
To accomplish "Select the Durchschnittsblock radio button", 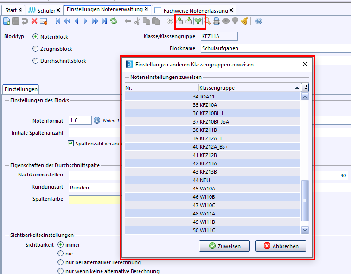I will pos(35,61).
